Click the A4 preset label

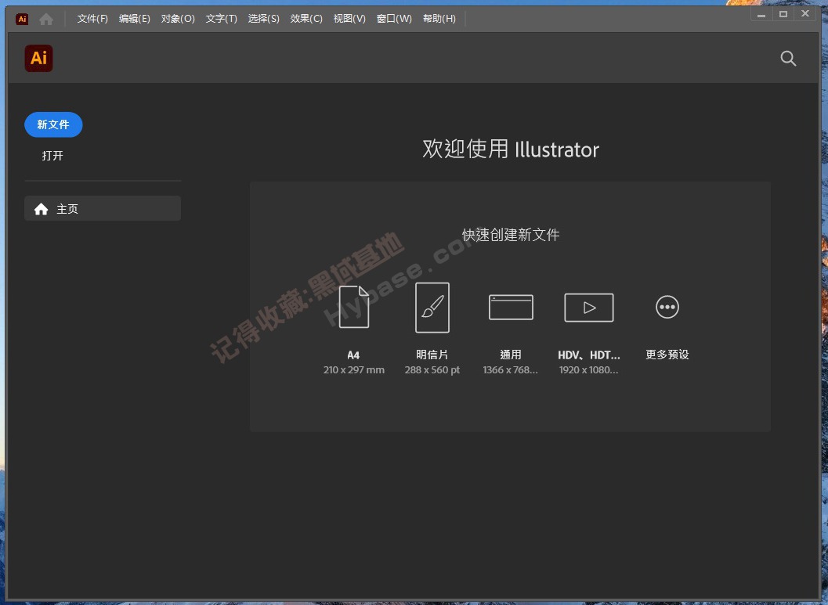coord(353,355)
